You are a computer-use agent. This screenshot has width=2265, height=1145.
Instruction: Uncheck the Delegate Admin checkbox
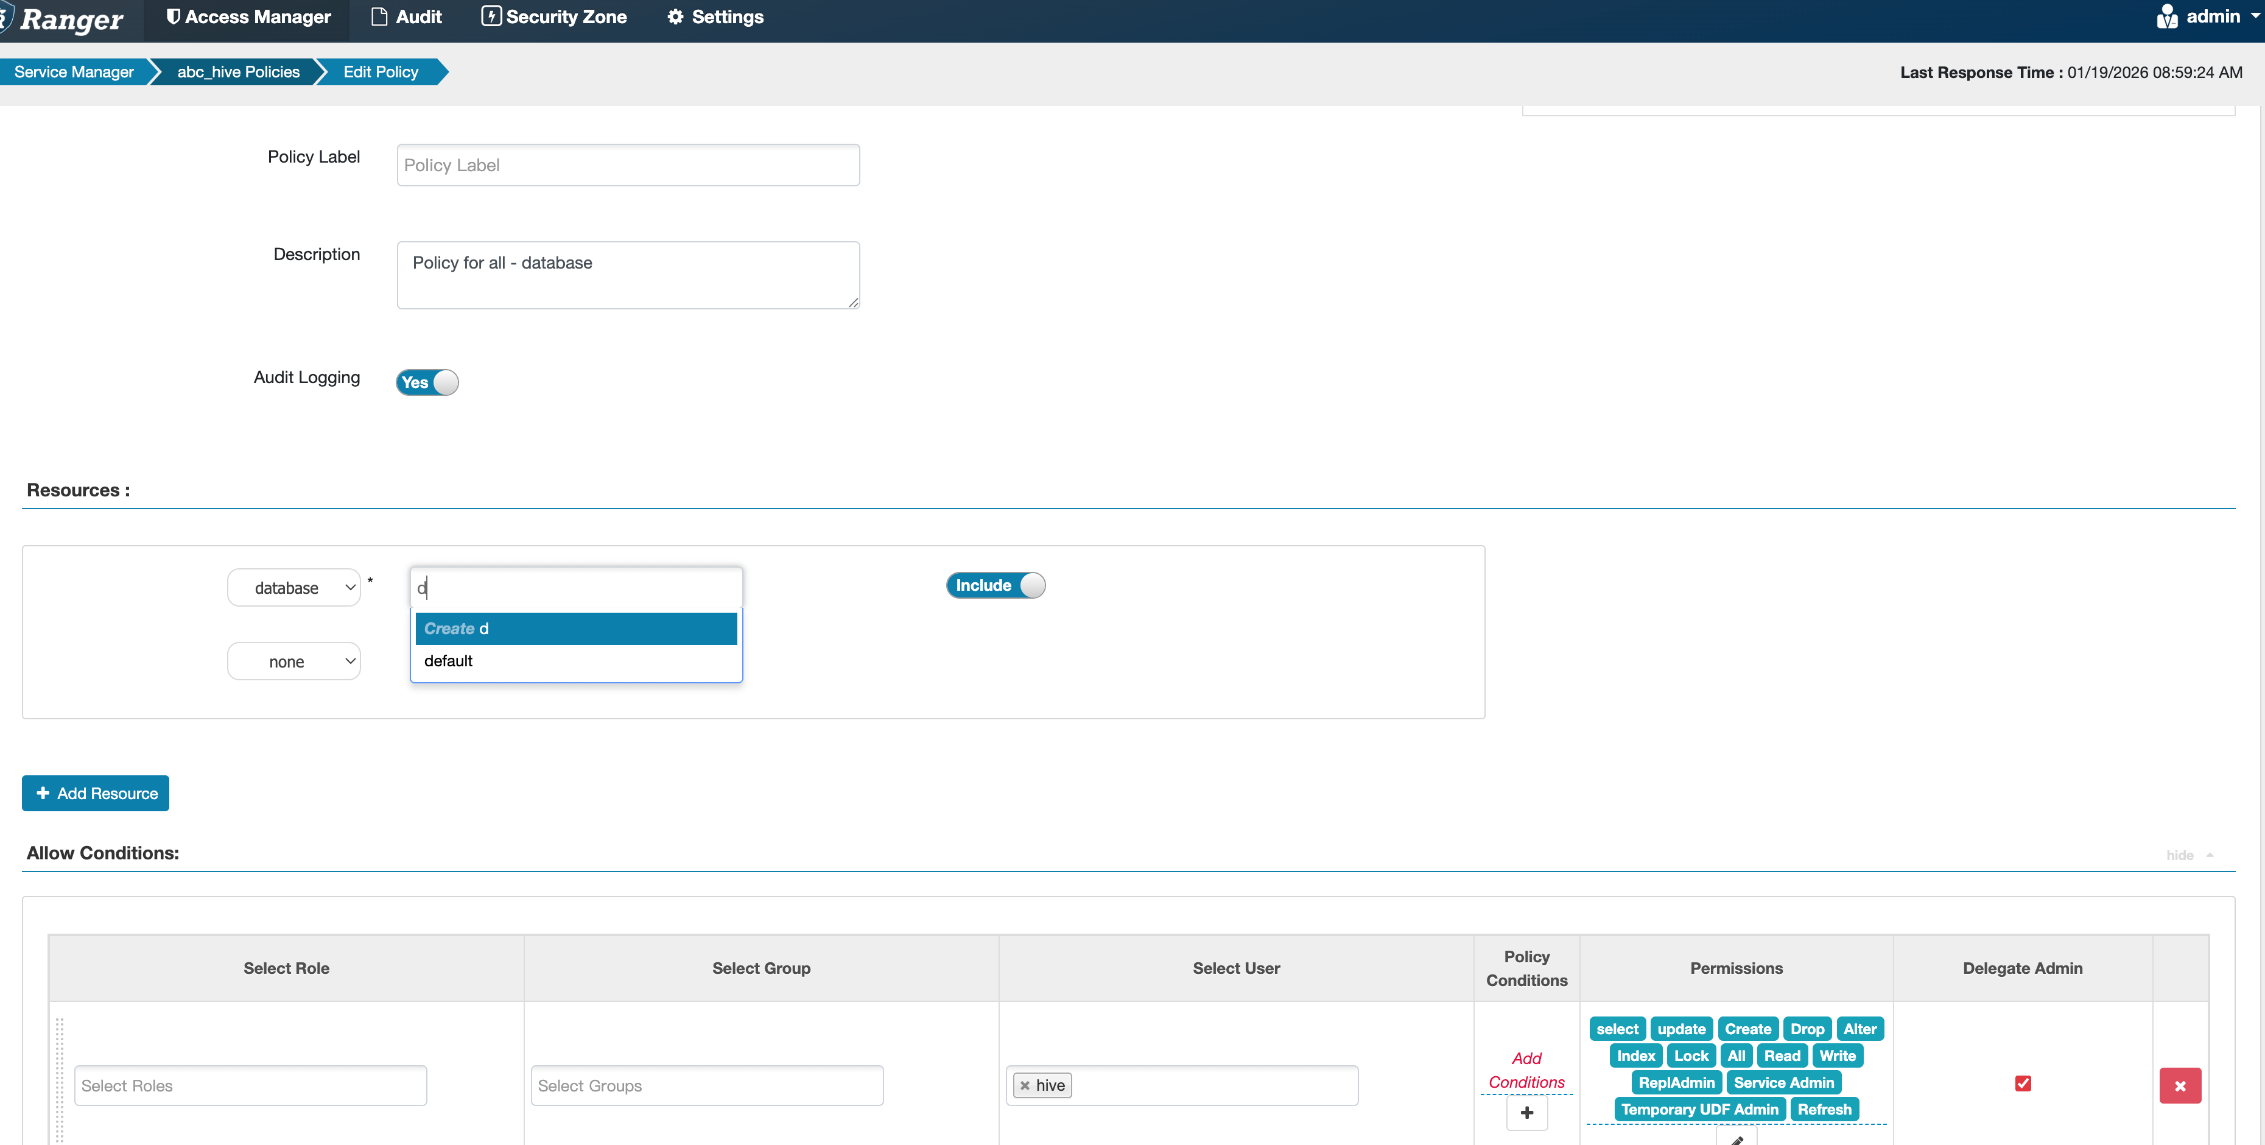point(2022,1083)
